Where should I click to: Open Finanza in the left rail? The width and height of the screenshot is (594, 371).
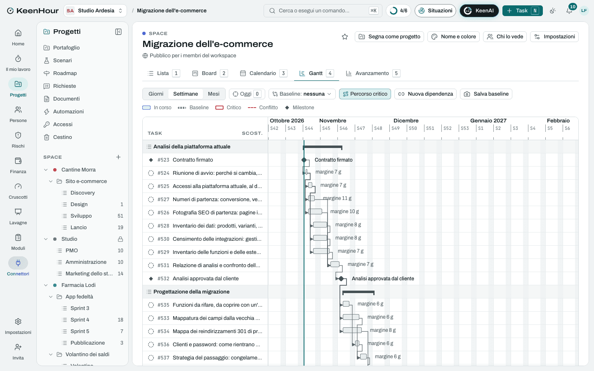[18, 165]
